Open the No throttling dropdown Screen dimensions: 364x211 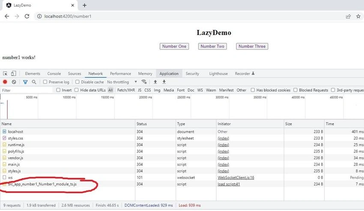tap(122, 82)
